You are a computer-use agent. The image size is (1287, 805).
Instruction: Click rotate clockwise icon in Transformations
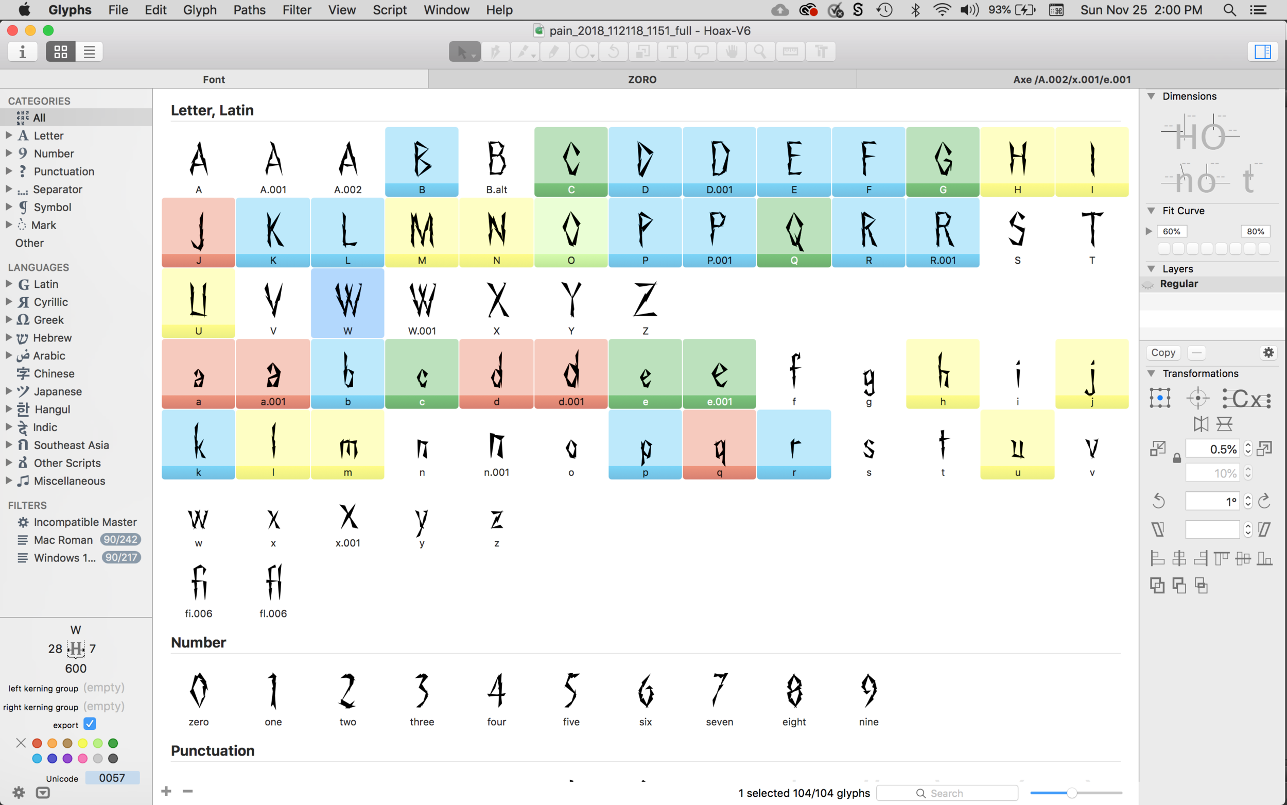1265,501
